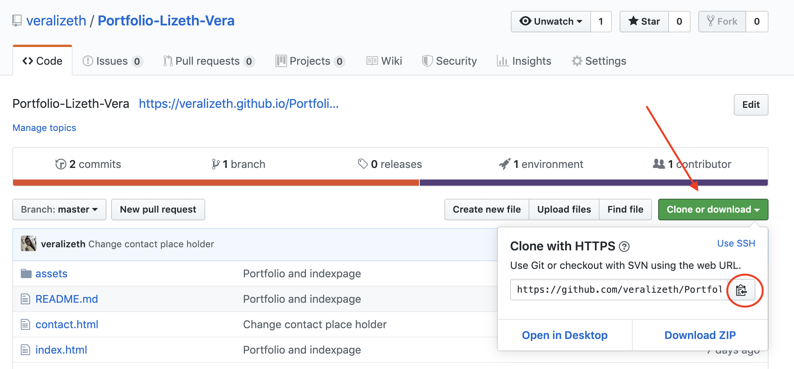
Task: Click the releases tag icon
Action: point(363,164)
